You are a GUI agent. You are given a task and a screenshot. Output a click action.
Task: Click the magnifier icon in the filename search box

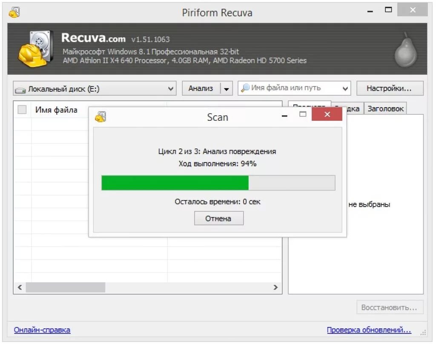point(245,88)
